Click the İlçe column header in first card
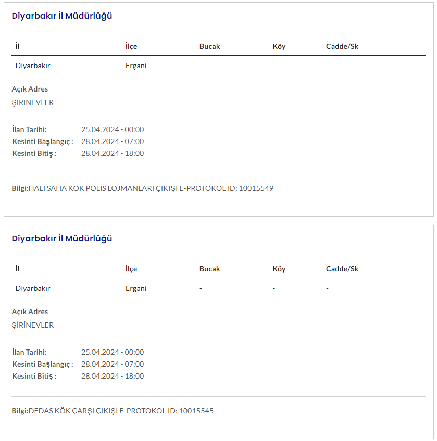The image size is (437, 441). pos(131,46)
